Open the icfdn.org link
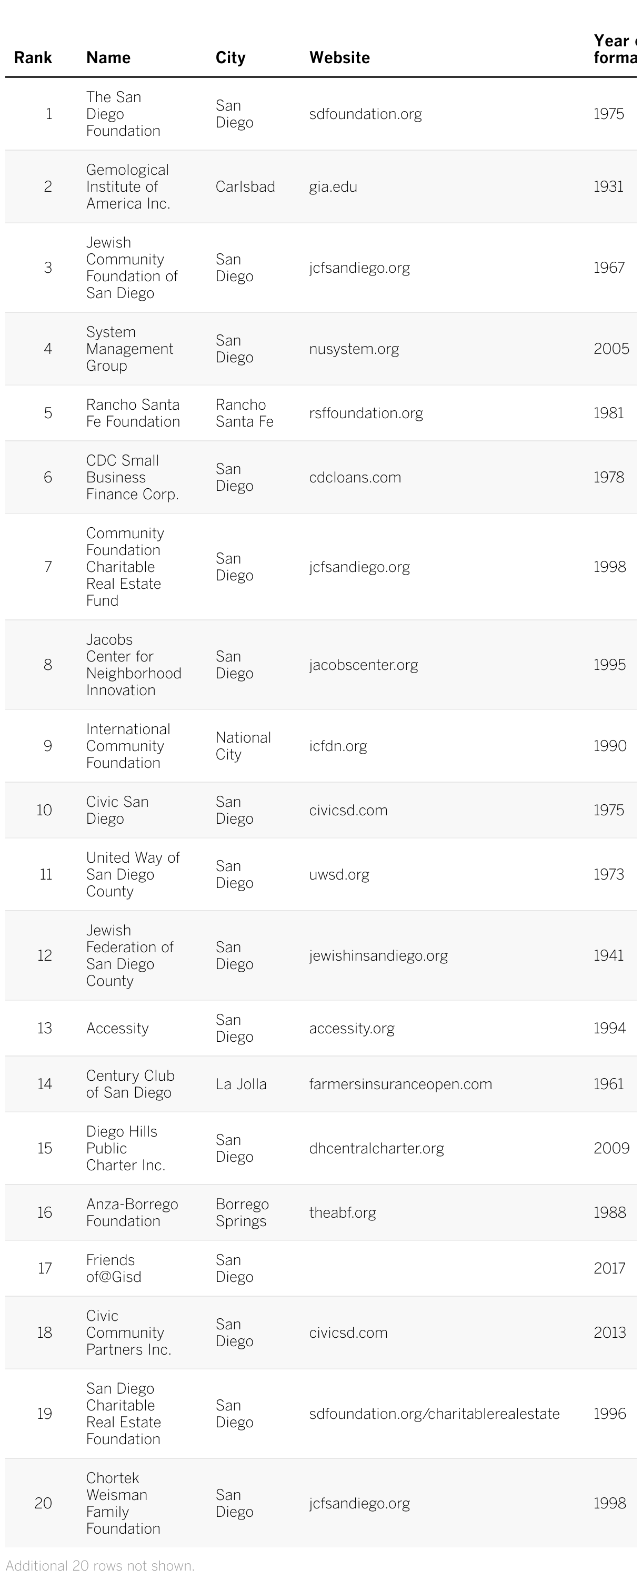Viewport: 642px width, 1579px height. [x=337, y=746]
